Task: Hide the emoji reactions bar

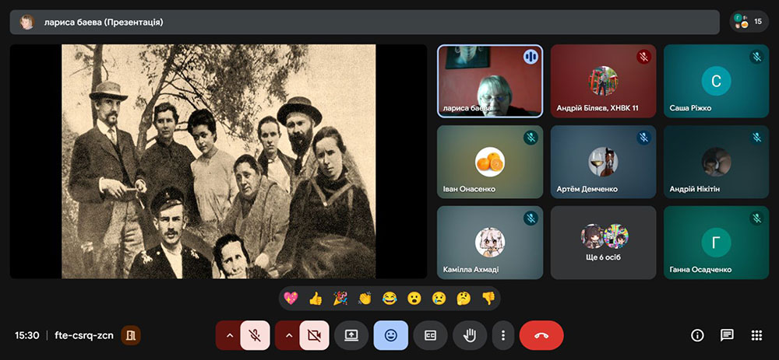Action: (390, 335)
